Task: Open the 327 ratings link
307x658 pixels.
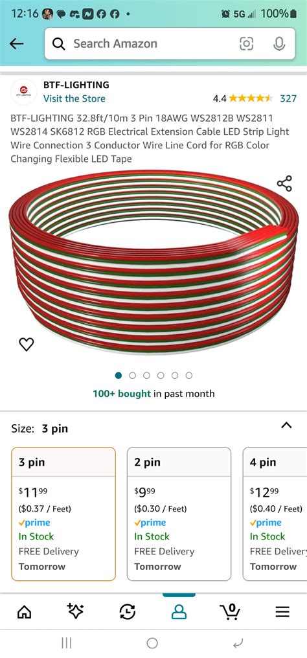Action: (288, 98)
